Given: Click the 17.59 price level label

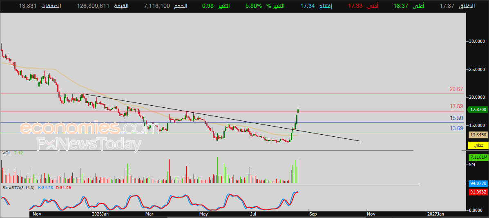Looking at the screenshot, I should [456, 107].
